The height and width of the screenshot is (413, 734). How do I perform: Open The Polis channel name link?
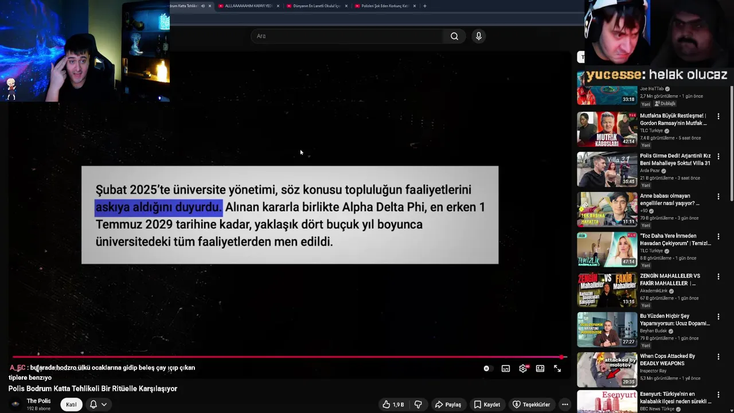pyautogui.click(x=38, y=401)
